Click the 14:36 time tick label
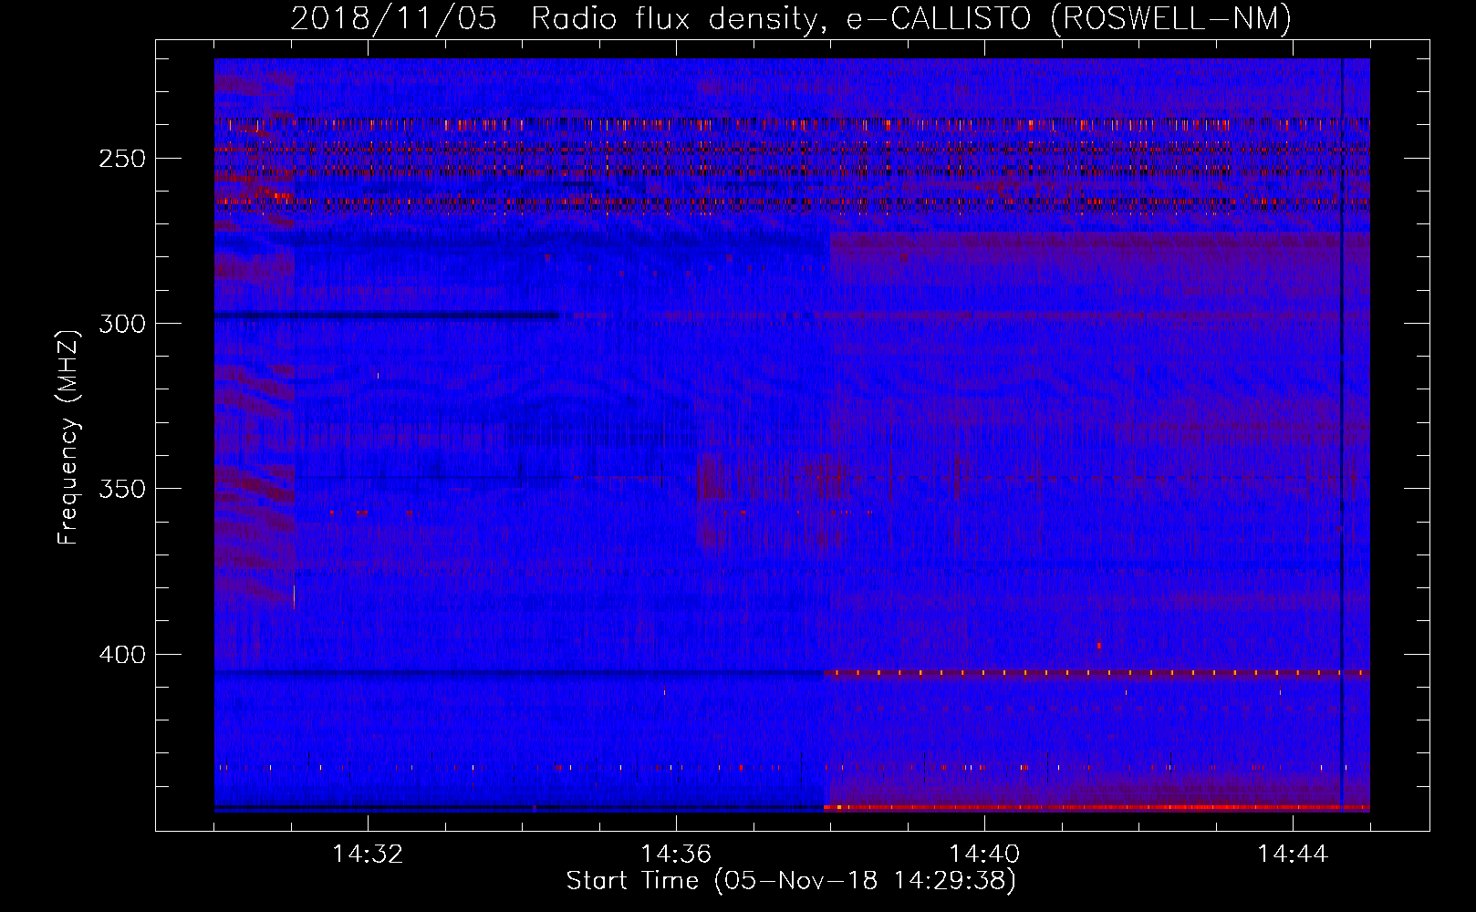The image size is (1476, 912). [676, 855]
